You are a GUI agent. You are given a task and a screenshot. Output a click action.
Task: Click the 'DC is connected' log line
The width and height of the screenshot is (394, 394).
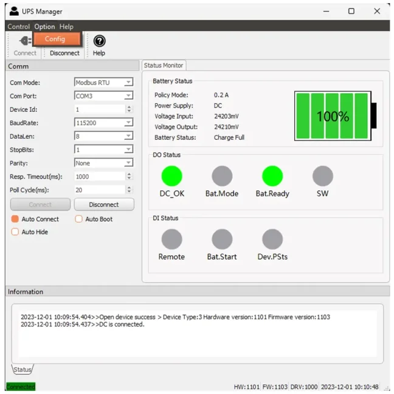(83, 324)
